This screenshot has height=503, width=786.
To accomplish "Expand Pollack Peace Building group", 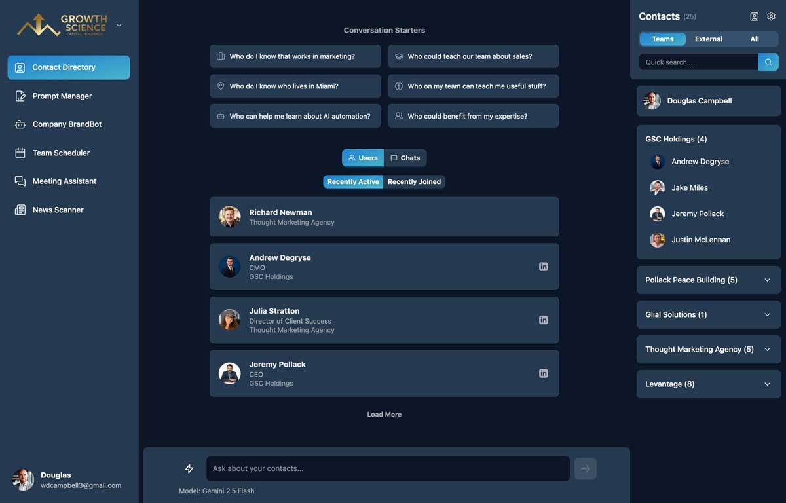I will (x=709, y=280).
